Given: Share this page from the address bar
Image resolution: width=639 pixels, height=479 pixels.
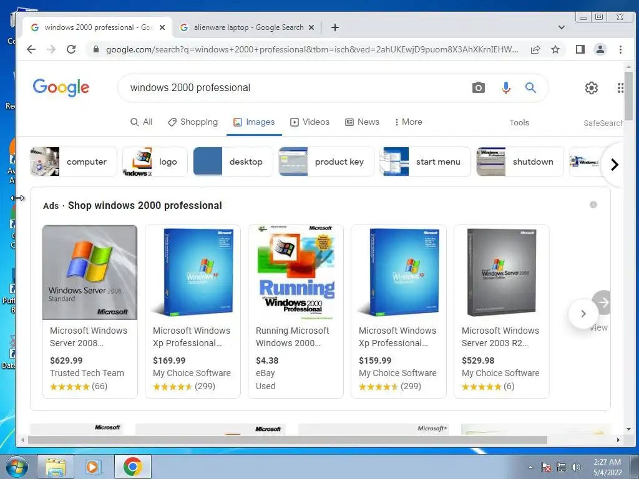Looking at the screenshot, I should click(535, 50).
